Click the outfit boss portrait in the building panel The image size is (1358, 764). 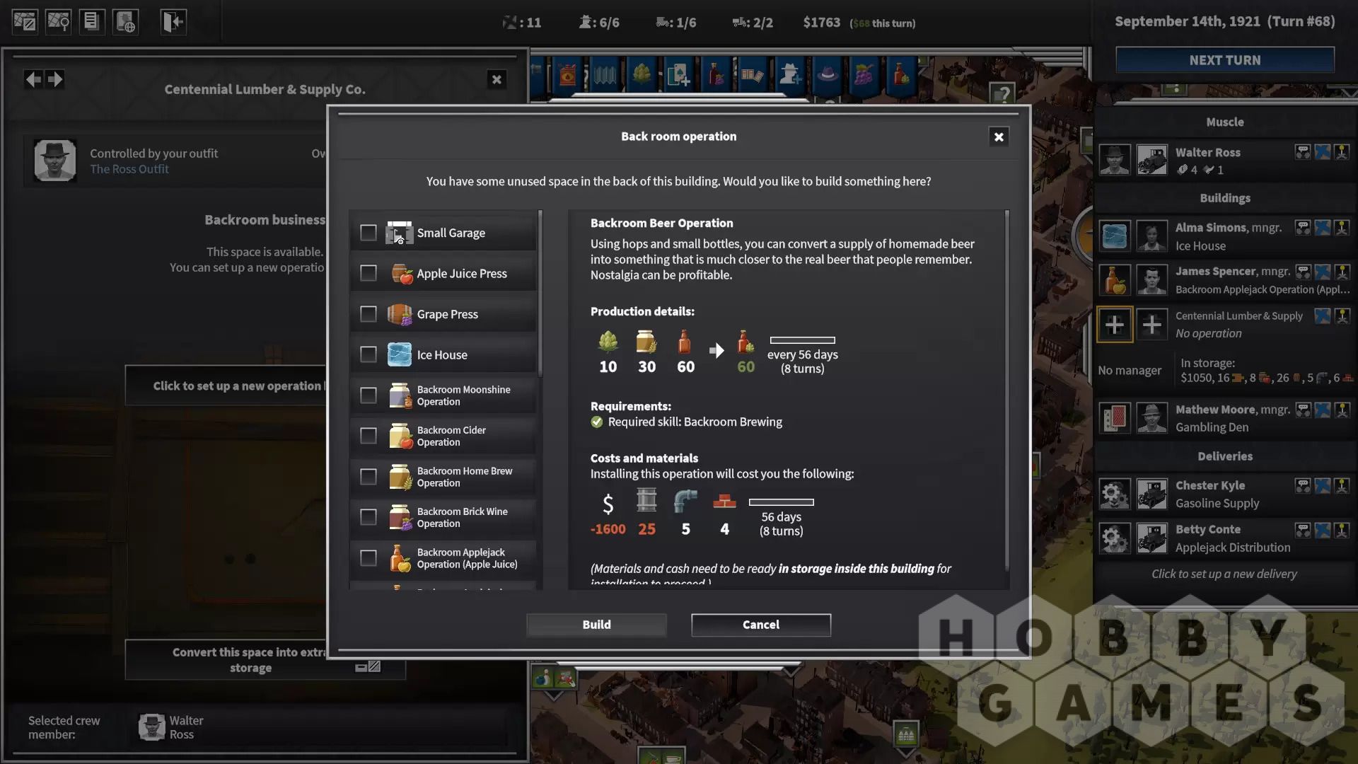[54, 161]
